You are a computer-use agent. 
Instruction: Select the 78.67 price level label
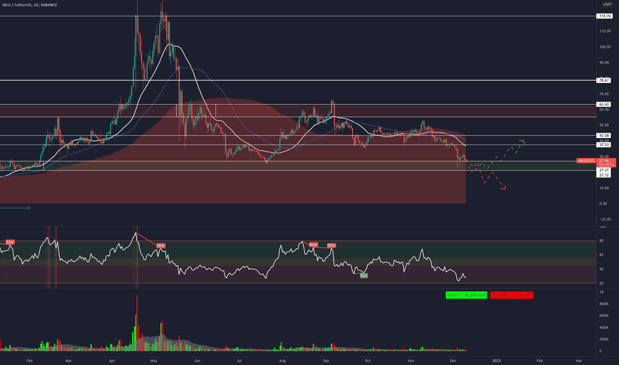[x=604, y=80]
